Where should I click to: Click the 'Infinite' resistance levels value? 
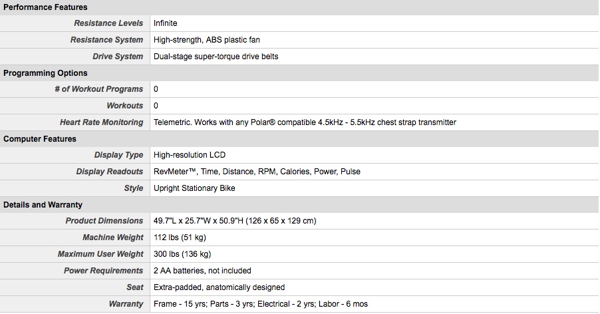click(x=166, y=23)
